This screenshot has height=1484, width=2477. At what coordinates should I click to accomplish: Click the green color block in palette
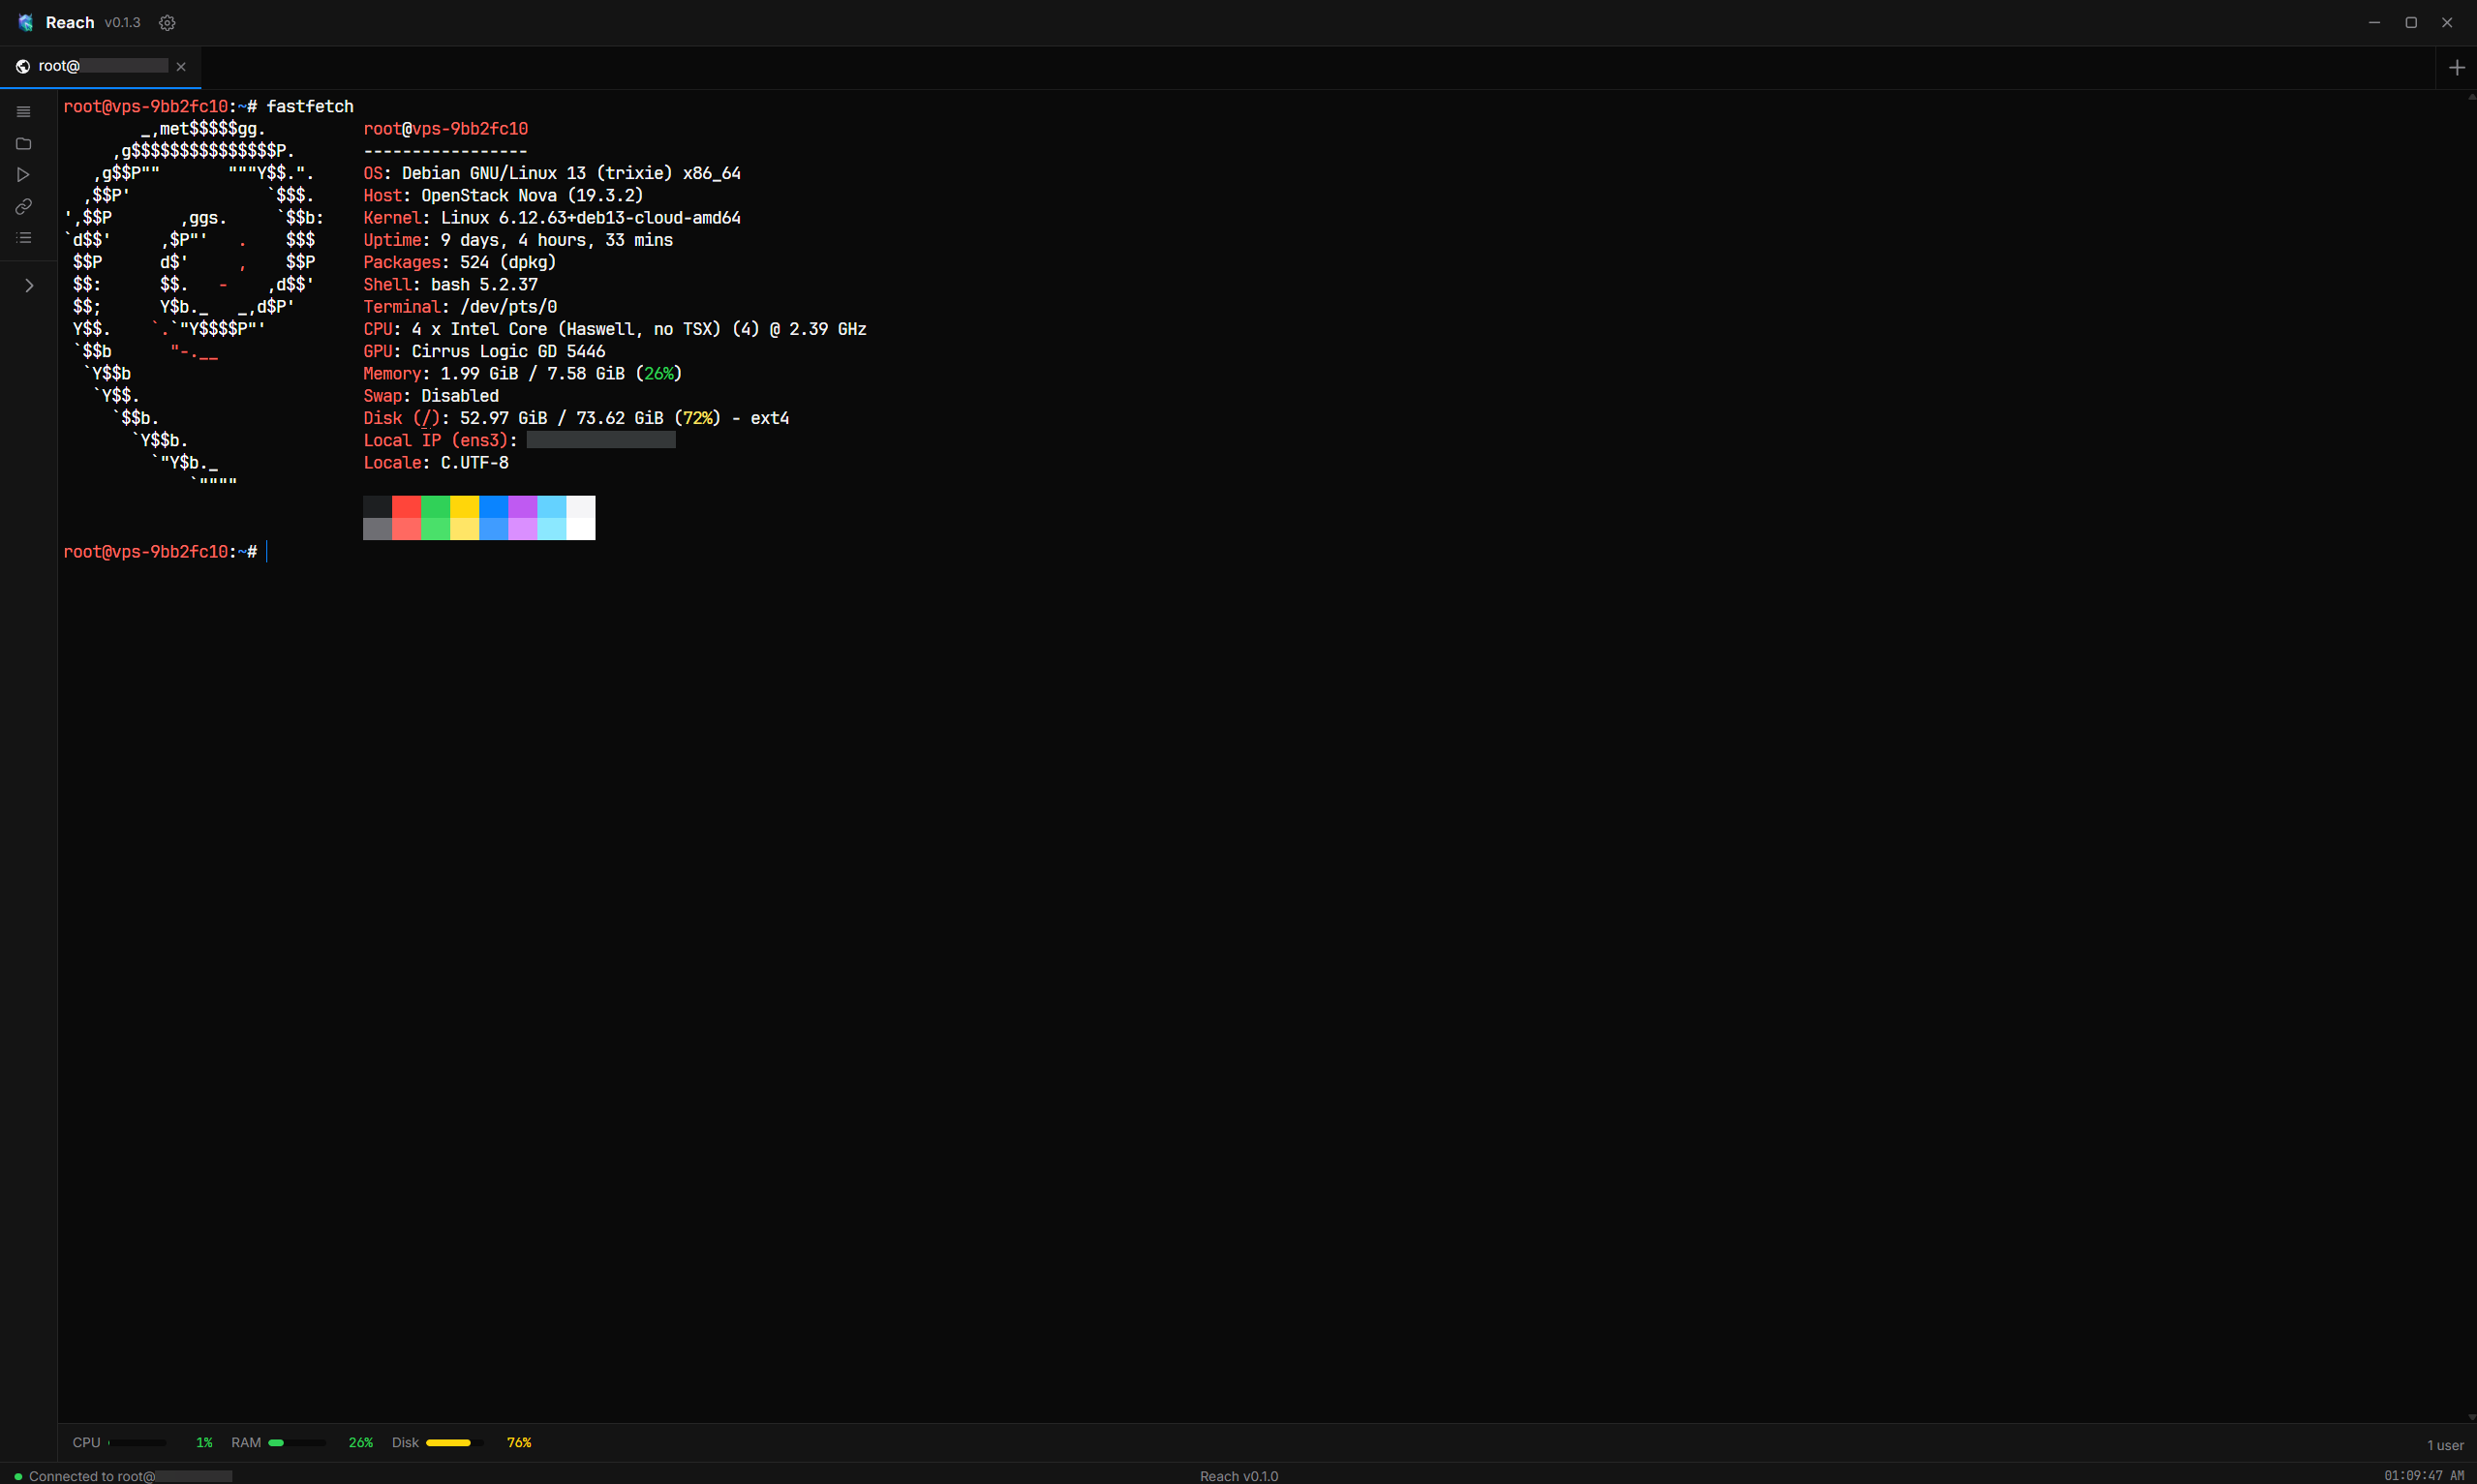coord(436,507)
